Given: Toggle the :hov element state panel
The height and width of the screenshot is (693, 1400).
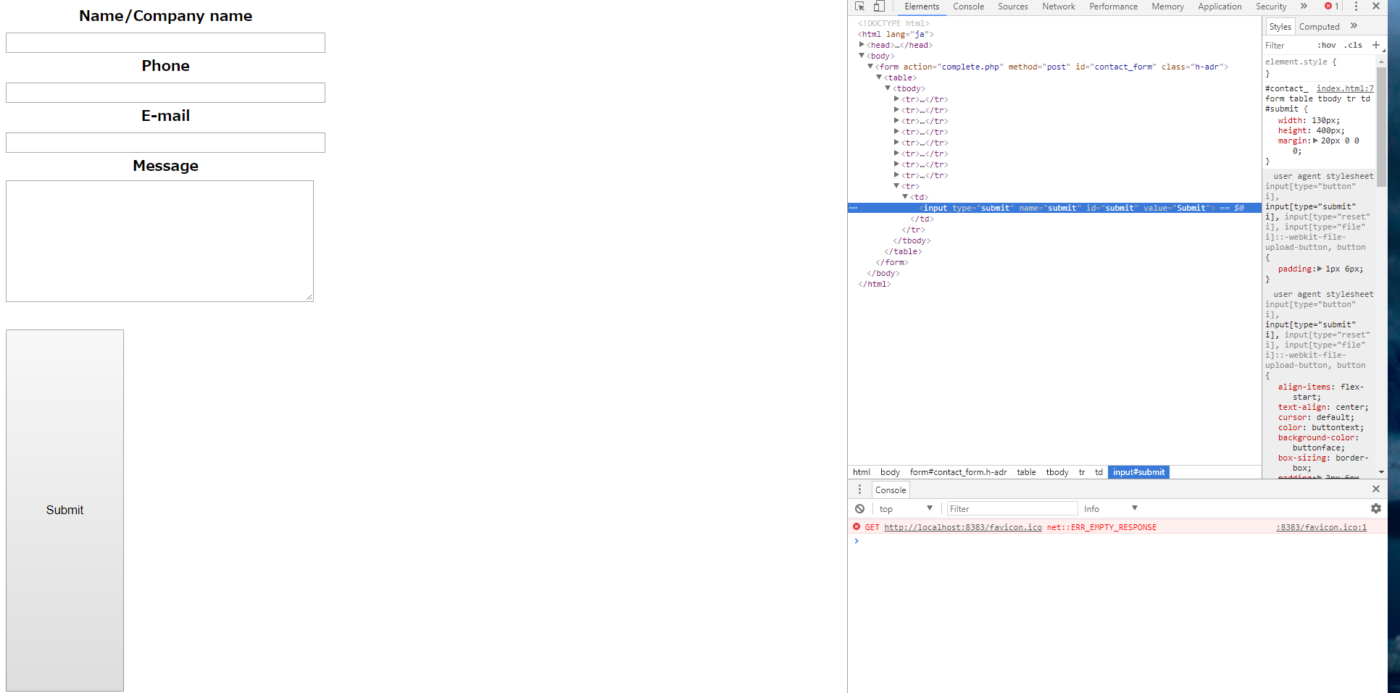Looking at the screenshot, I should point(1326,45).
